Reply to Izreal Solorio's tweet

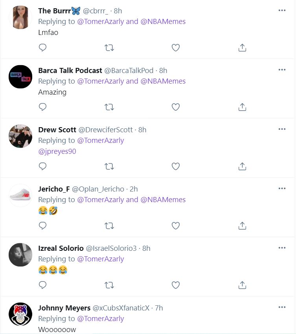pyautogui.click(x=43, y=285)
